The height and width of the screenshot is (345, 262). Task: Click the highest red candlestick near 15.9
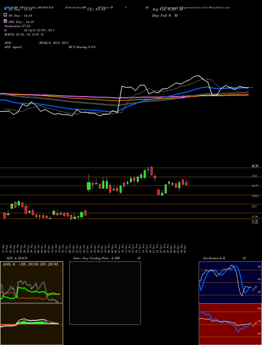tap(151, 171)
